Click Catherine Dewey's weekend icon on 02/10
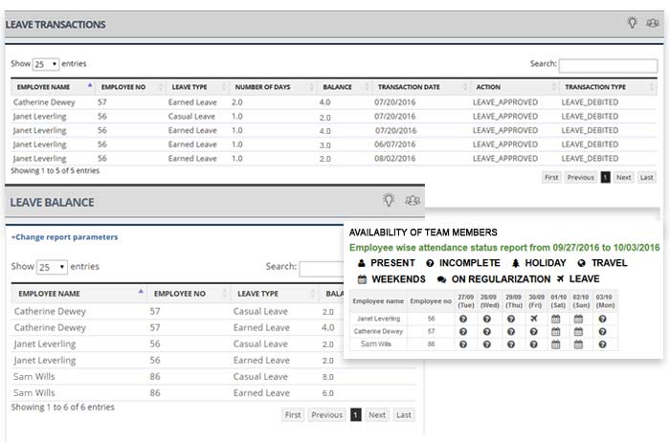Image resolution: width=670 pixels, height=442 pixels. coord(578,331)
